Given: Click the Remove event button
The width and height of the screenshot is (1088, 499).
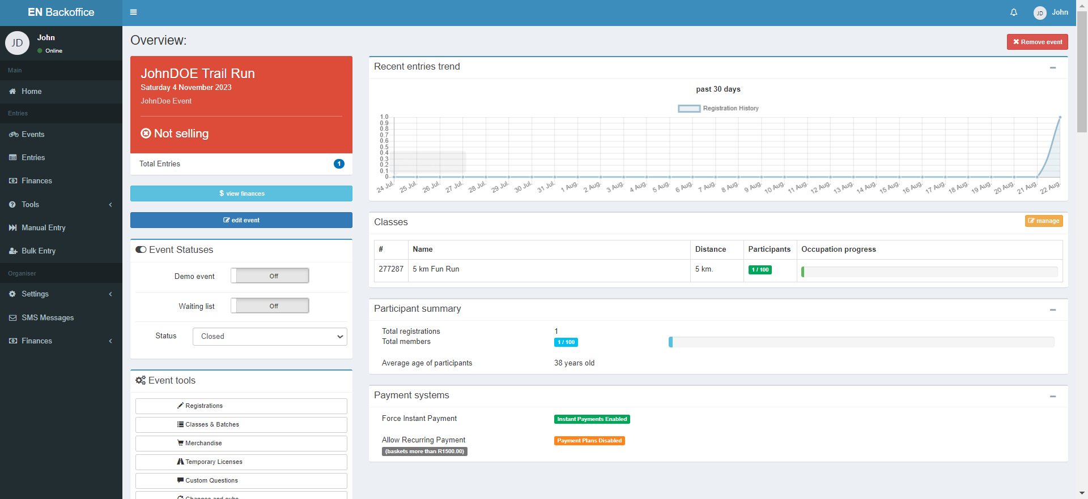Looking at the screenshot, I should 1037,42.
